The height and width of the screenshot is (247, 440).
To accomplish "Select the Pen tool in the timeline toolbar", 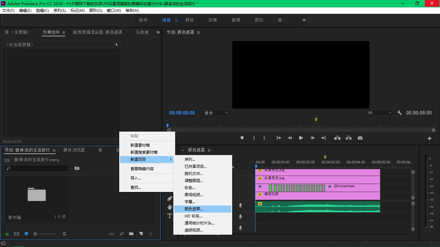I will click(170, 198).
